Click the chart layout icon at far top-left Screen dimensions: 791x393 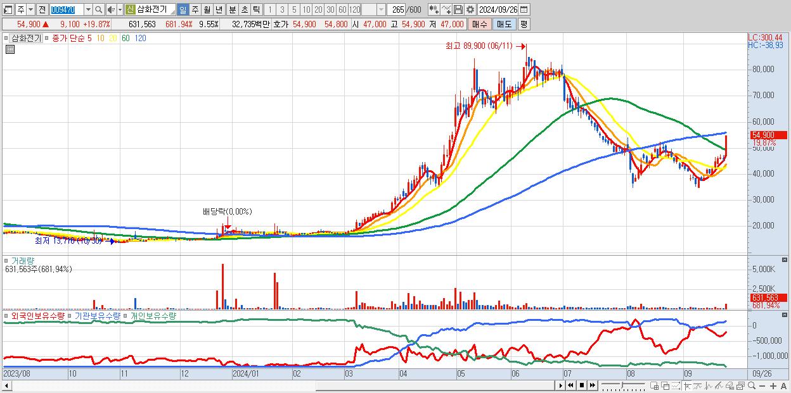[x=8, y=9]
